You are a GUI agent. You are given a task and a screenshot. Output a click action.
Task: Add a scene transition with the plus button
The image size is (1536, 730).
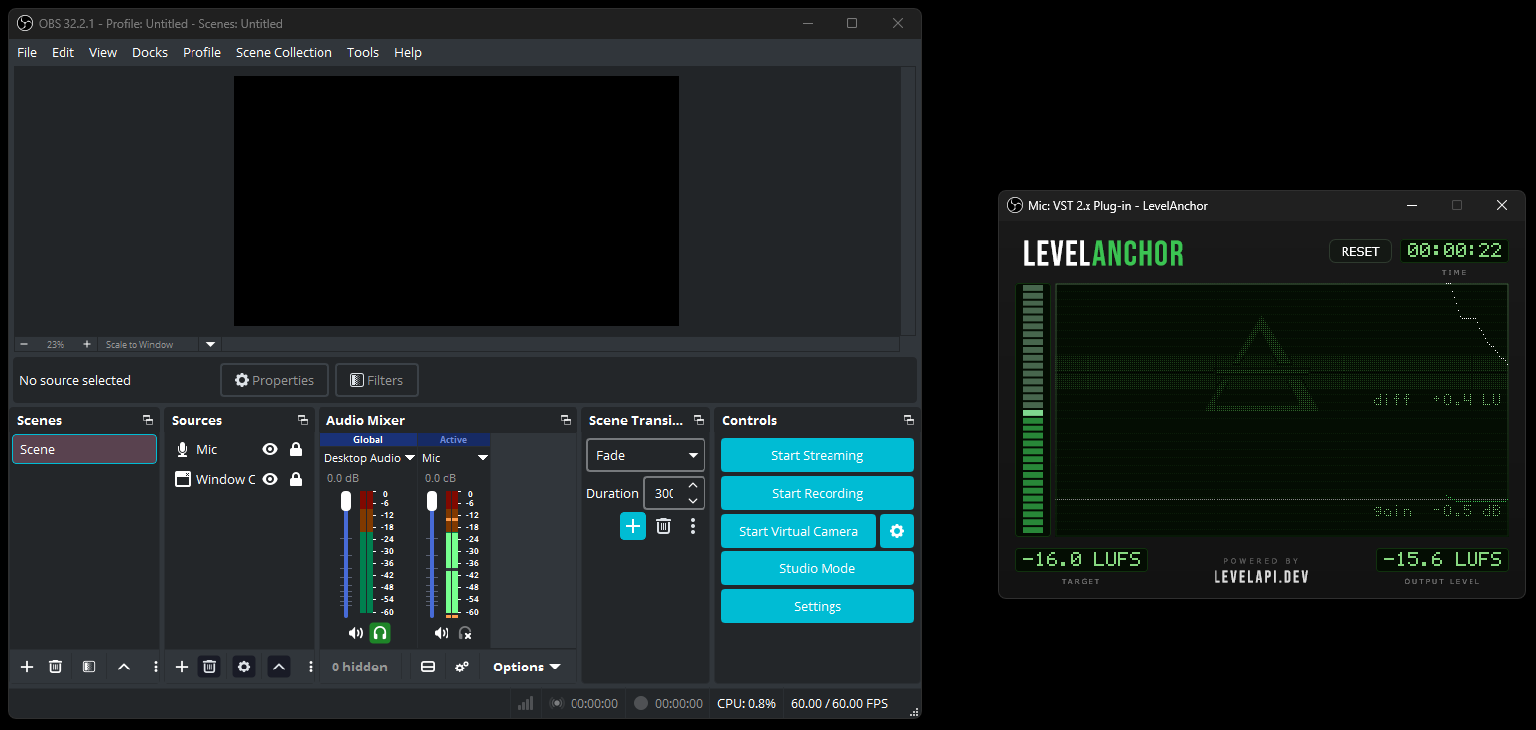coord(633,526)
